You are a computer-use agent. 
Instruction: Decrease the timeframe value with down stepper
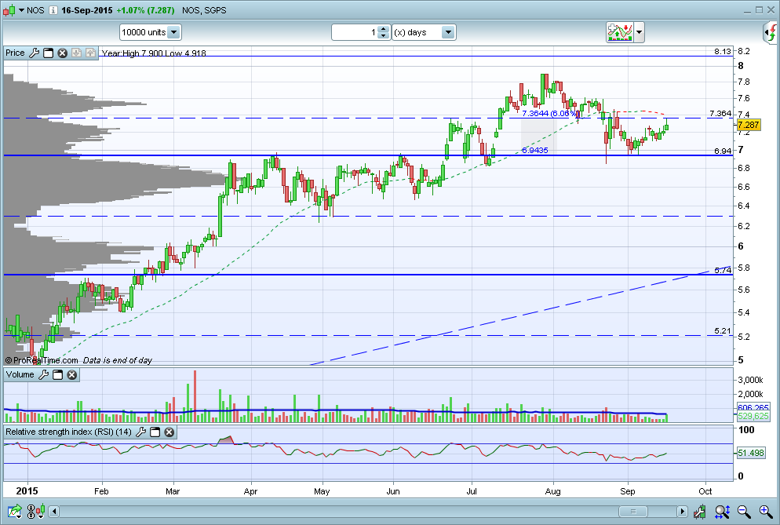pos(383,36)
